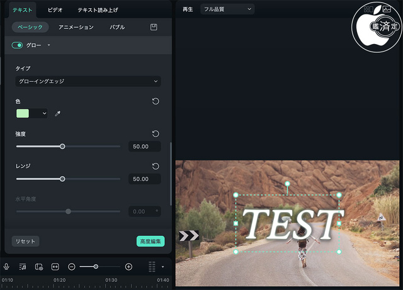Viewport: 403px width, 290px height.
Task: Click the zoom-to-fit timeline icon
Action: pyautogui.click(x=55, y=267)
